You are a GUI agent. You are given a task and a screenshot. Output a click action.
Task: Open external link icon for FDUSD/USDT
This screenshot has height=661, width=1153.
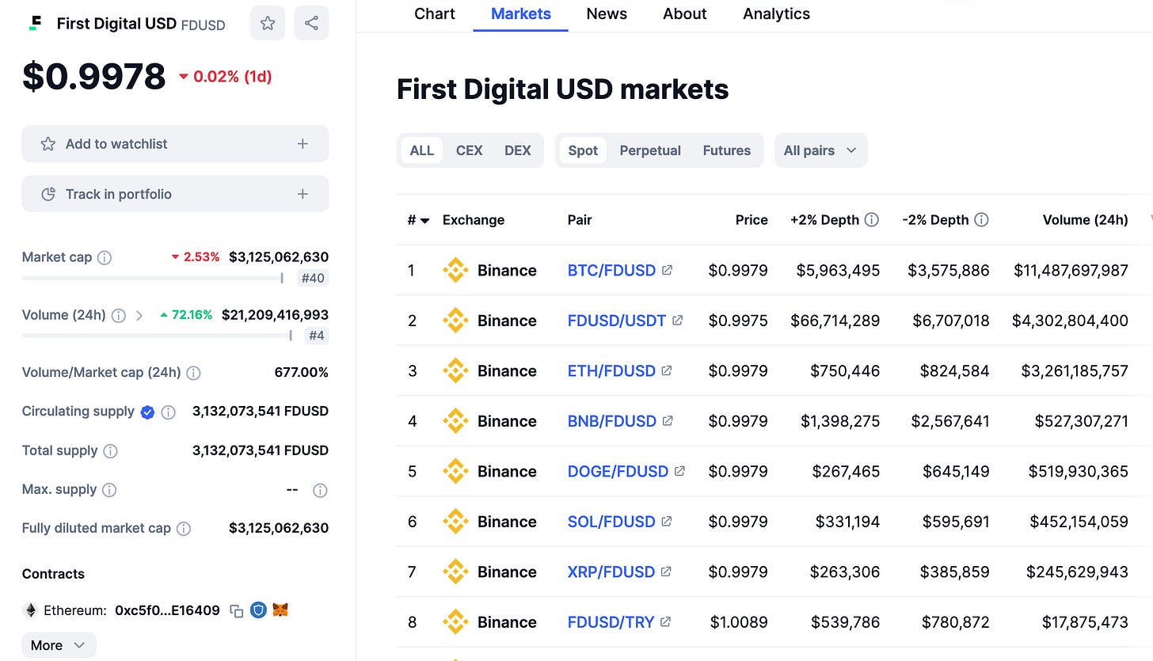(x=677, y=321)
